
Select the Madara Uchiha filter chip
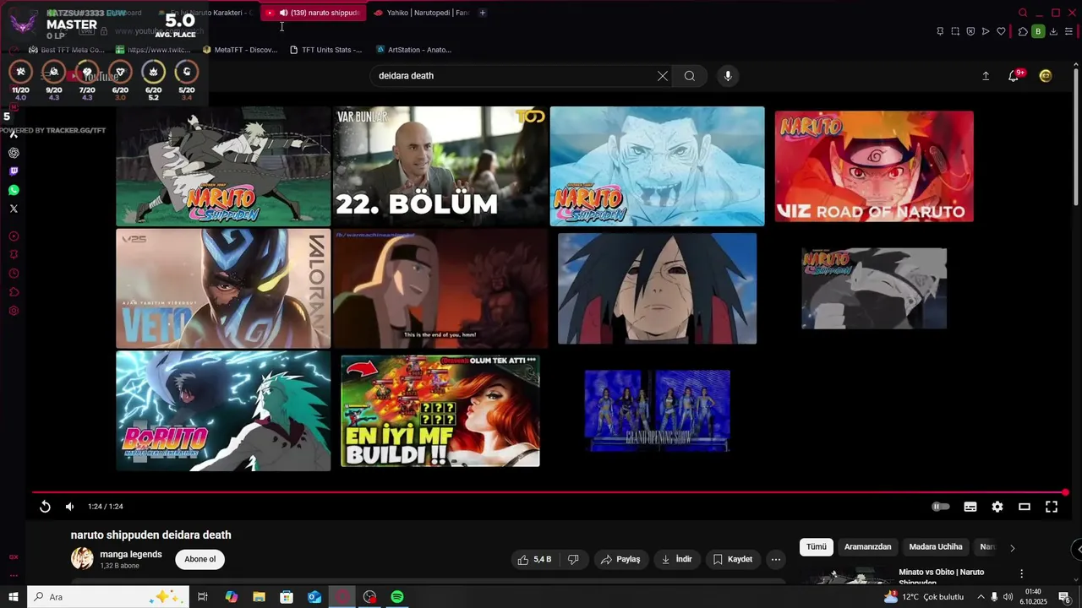(936, 547)
